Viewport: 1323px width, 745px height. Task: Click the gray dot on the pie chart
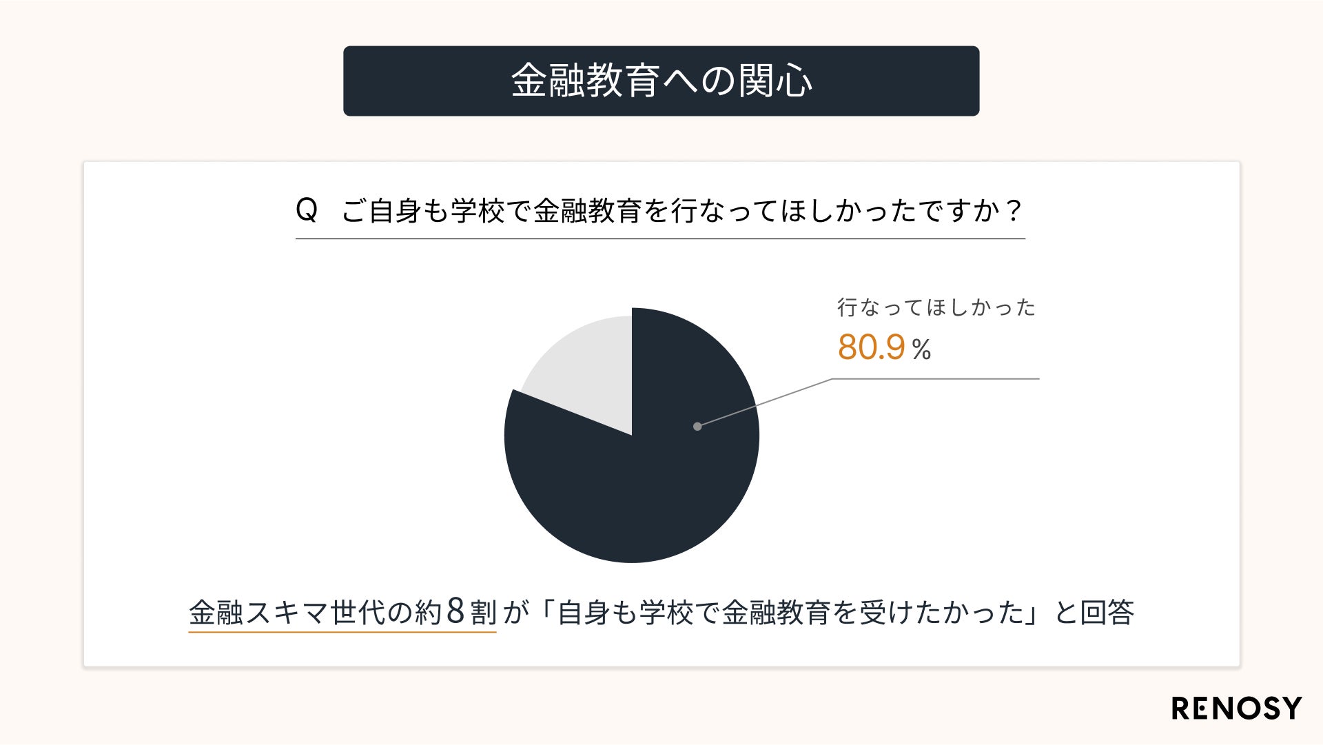[697, 427]
